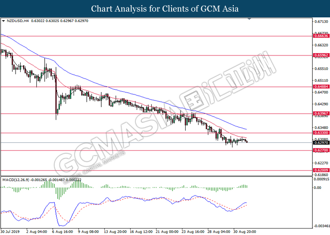This screenshot has width=330, height=235.
Task: Click the 2 Aug 04:00 time label
Action: click(37, 232)
